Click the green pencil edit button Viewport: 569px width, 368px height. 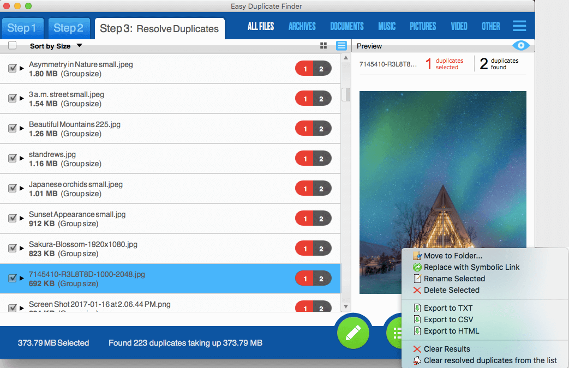coord(353,333)
